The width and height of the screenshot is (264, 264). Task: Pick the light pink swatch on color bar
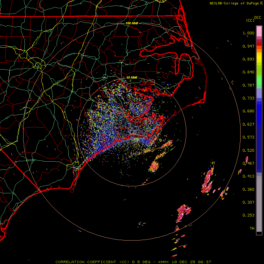259,31
